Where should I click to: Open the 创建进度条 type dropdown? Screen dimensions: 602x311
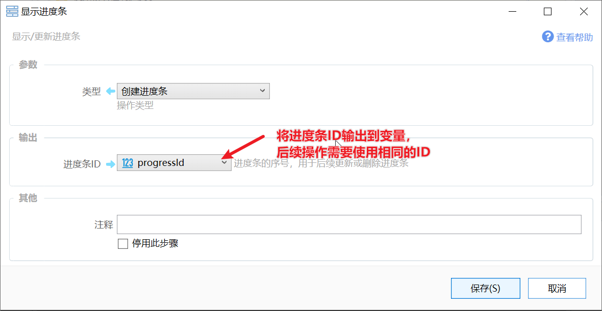(x=193, y=91)
